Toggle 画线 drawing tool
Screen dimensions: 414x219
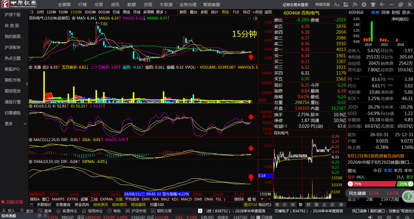pos(225,12)
